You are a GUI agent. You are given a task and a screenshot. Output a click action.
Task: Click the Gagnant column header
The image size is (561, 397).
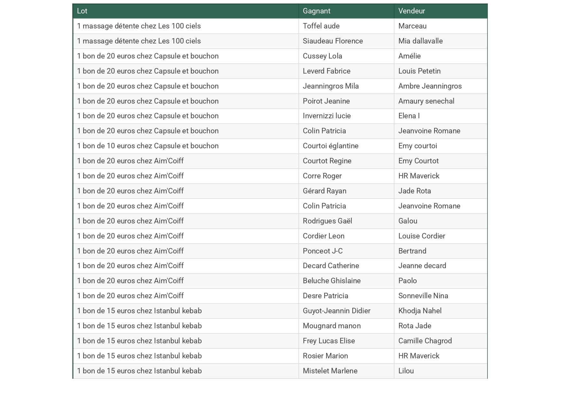316,11
